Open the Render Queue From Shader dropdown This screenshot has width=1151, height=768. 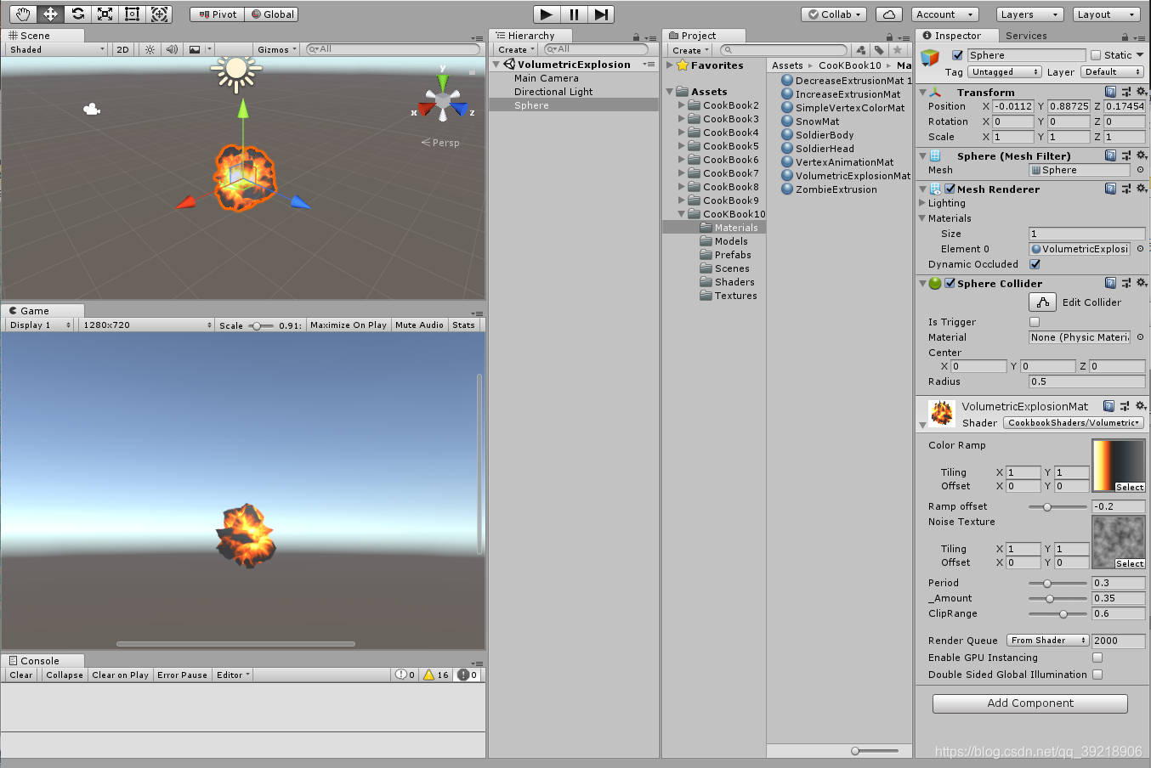[x=1047, y=640]
